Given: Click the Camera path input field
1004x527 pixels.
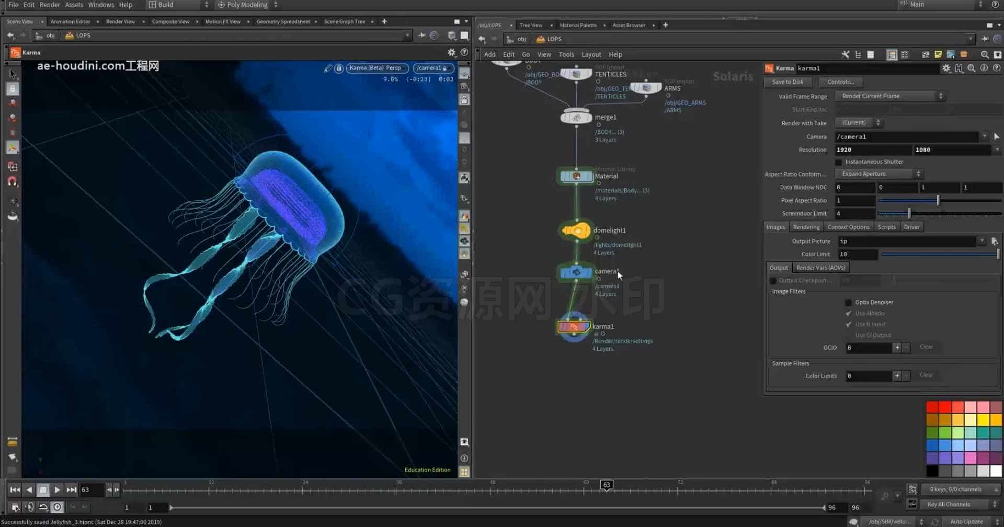Looking at the screenshot, I should tap(907, 137).
